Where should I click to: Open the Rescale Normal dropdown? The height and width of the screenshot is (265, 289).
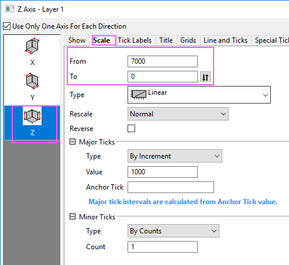[x=178, y=114]
